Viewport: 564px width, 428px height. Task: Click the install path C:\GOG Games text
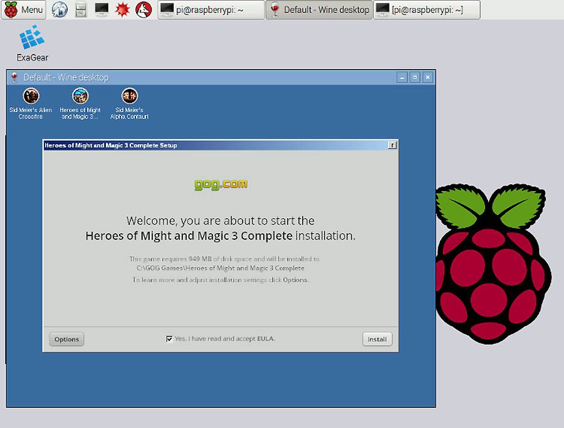click(220, 268)
